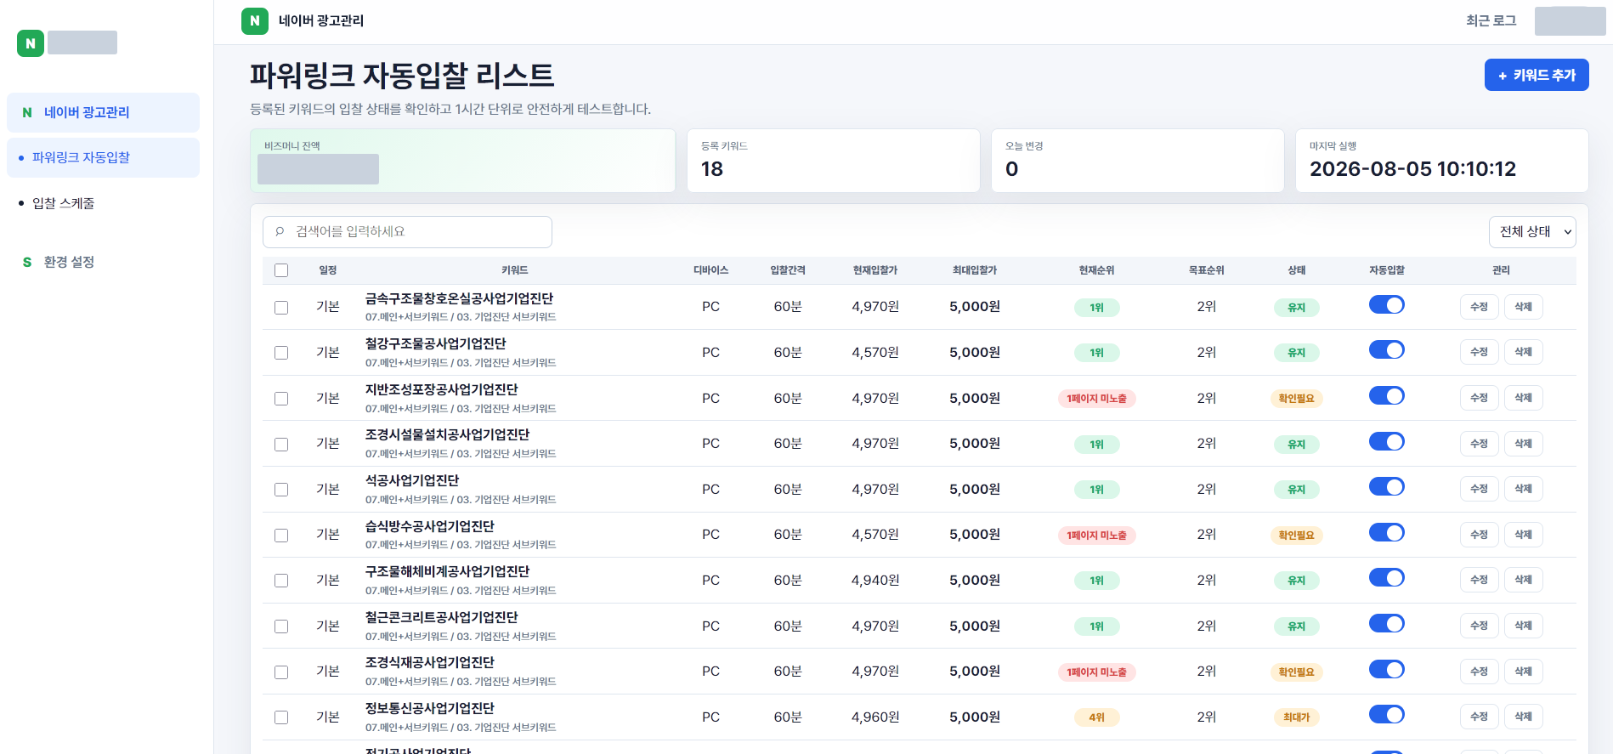Click the S icon beside 환경 설정

coord(27,262)
